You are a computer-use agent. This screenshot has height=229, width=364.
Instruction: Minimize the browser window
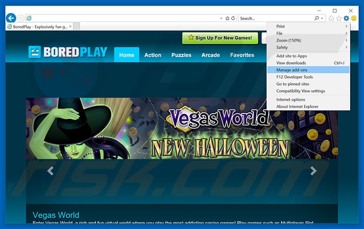tap(319, 11)
